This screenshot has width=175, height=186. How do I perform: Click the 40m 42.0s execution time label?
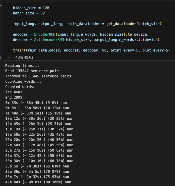(x=24, y=57)
